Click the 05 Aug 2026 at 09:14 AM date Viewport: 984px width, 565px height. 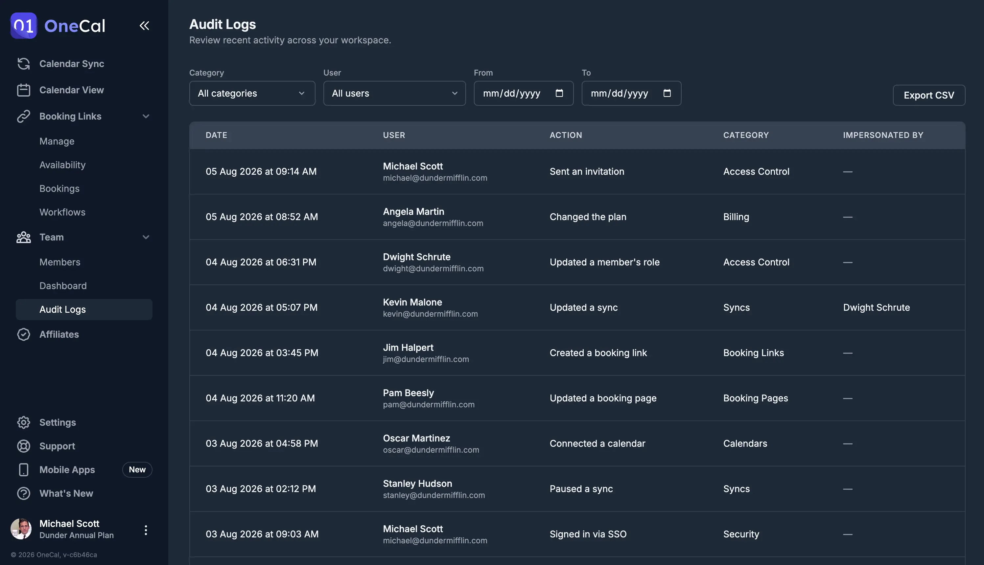(261, 171)
